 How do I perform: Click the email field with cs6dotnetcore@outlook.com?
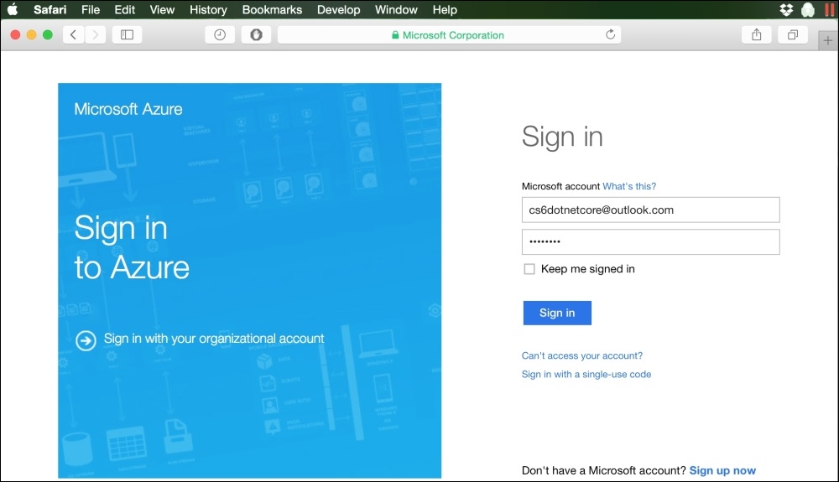click(651, 210)
